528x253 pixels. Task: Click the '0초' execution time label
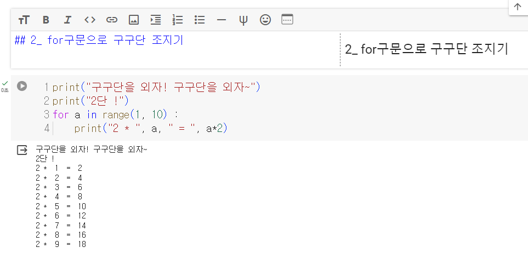pos(5,90)
